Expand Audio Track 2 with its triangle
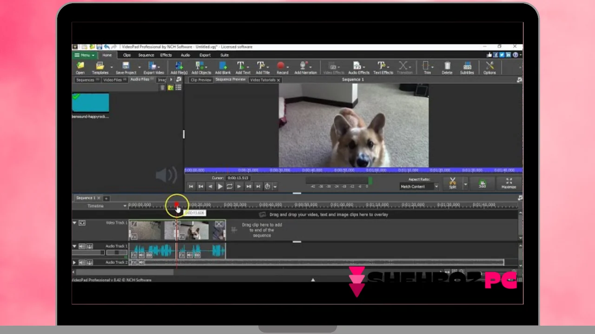595x334 pixels. (74, 263)
